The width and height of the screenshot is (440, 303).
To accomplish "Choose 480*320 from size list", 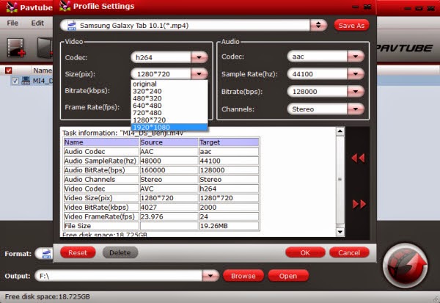I will coord(169,98).
